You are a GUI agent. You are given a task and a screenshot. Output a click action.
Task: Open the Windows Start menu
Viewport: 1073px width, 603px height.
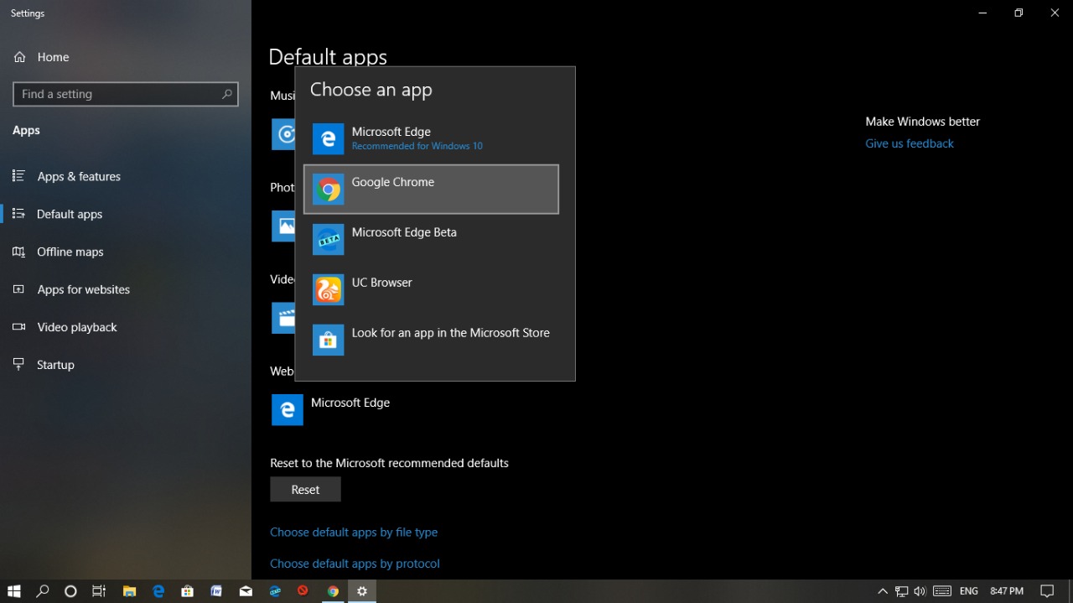[x=13, y=591]
